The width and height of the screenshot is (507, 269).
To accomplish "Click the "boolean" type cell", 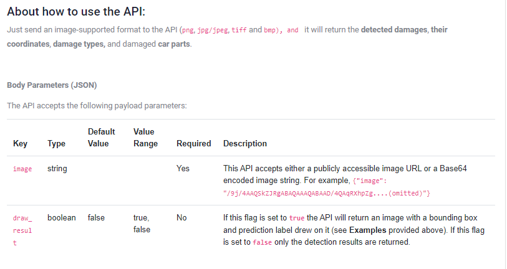I will 62,218.
